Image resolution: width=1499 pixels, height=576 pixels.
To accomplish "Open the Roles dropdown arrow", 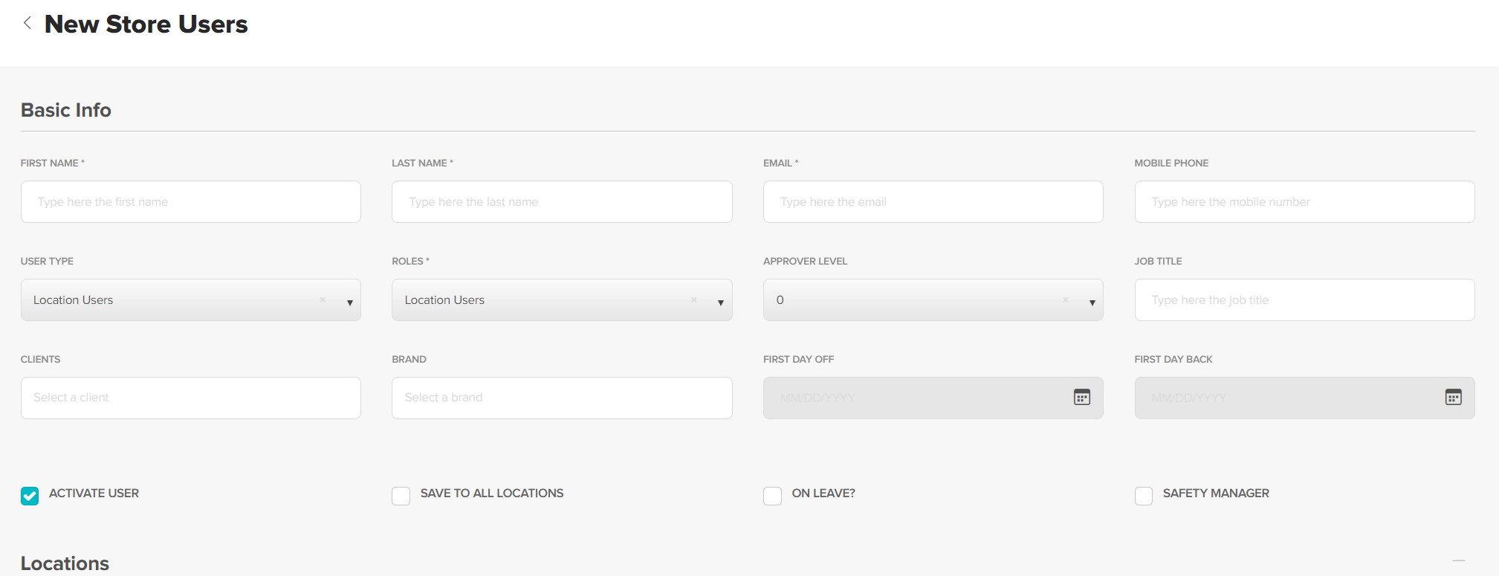I will point(720,302).
